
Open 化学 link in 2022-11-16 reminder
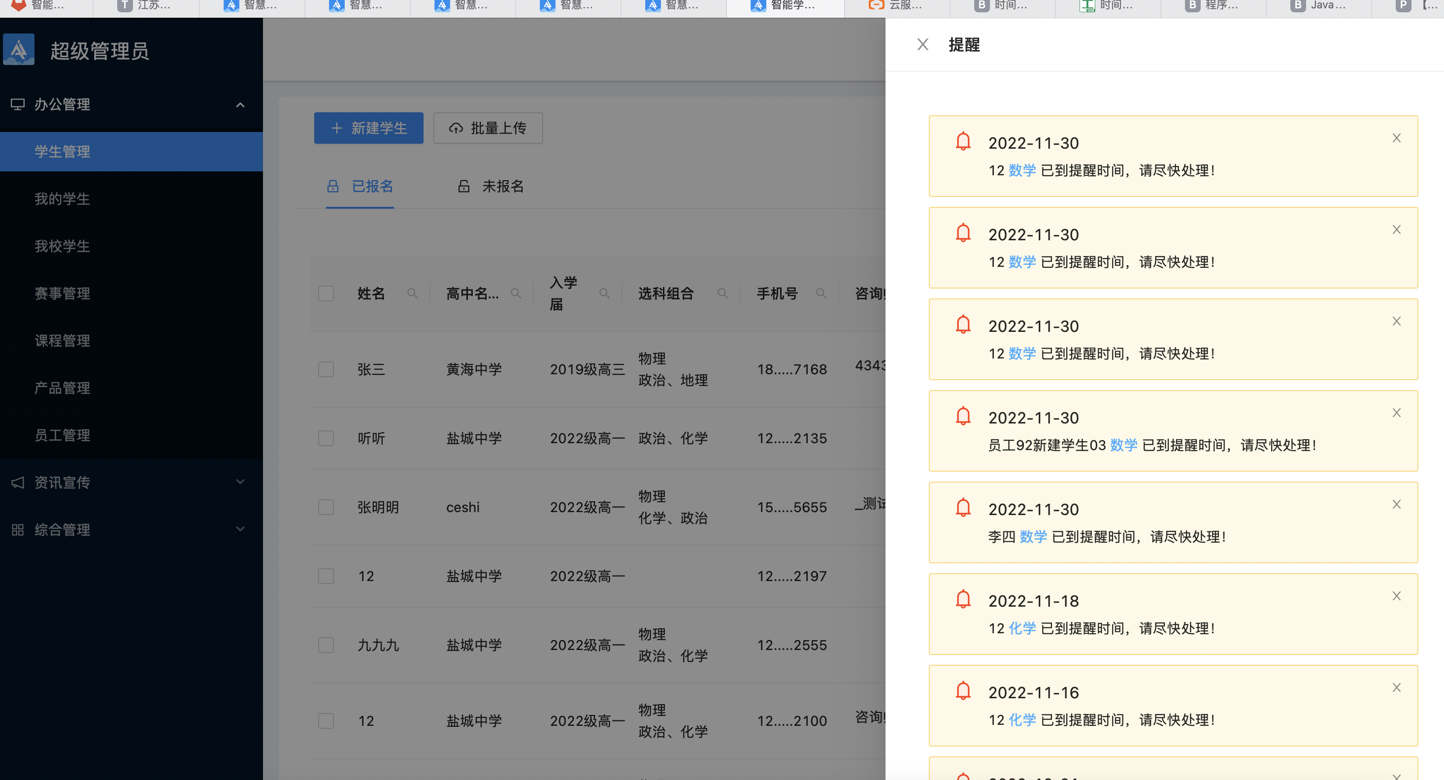tap(1022, 720)
